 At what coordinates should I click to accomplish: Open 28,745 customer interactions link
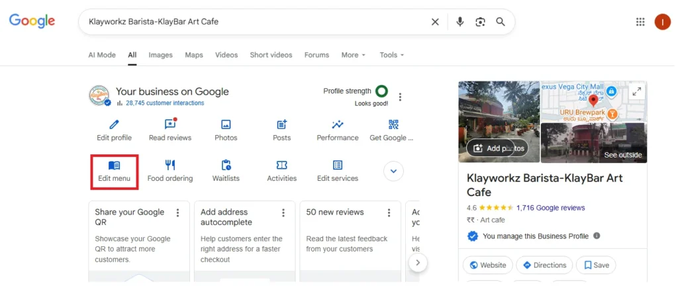click(x=165, y=103)
